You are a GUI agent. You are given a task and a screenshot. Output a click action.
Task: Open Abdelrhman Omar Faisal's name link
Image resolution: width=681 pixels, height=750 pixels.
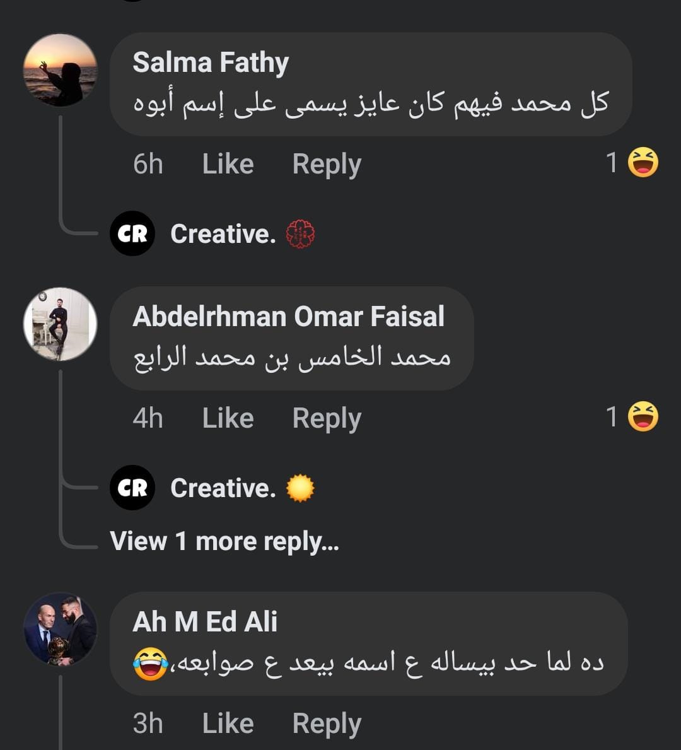pyautogui.click(x=288, y=316)
